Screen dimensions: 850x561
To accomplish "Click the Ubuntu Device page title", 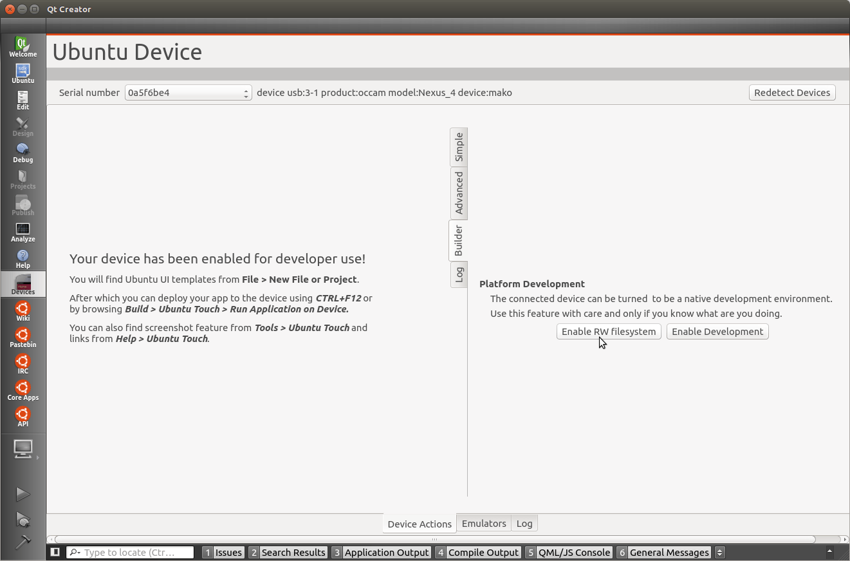I will [127, 52].
